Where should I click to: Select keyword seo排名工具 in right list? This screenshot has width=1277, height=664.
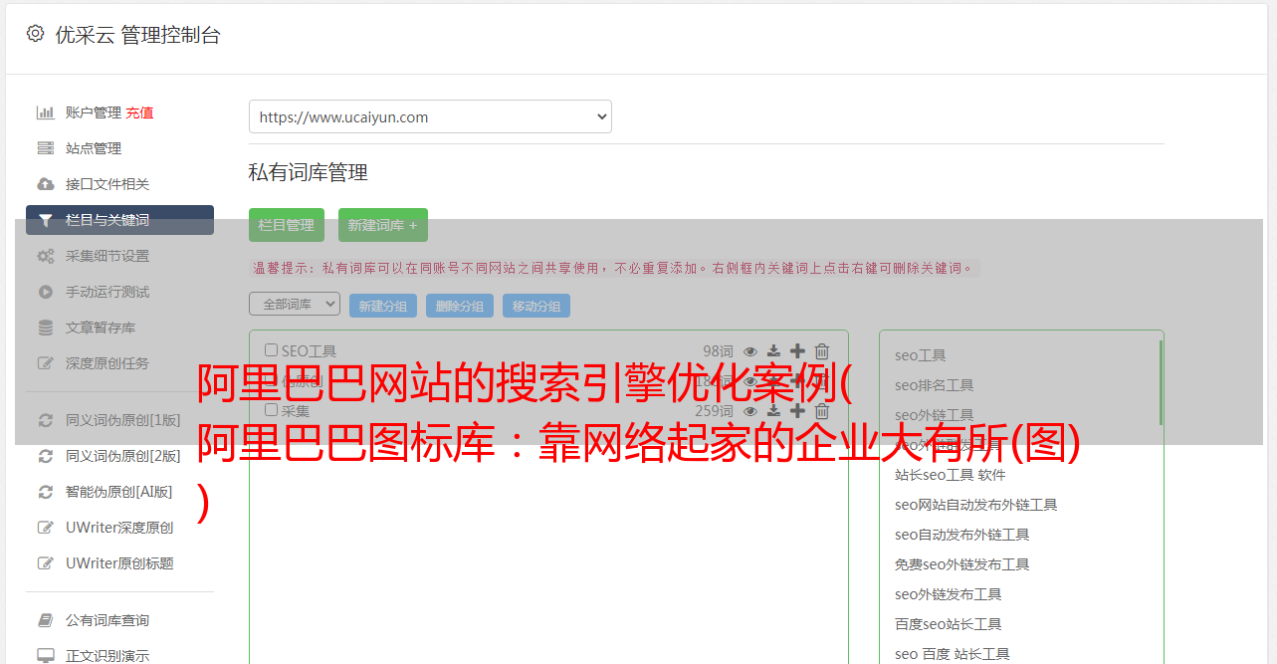pyautogui.click(x=934, y=385)
